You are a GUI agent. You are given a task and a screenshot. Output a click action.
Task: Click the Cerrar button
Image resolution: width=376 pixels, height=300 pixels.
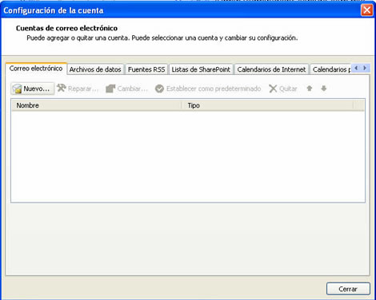coord(348,289)
